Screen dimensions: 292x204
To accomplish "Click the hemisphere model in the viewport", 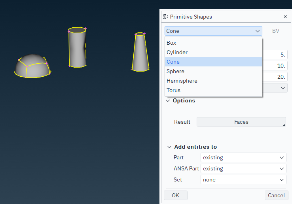I will tap(32, 65).
